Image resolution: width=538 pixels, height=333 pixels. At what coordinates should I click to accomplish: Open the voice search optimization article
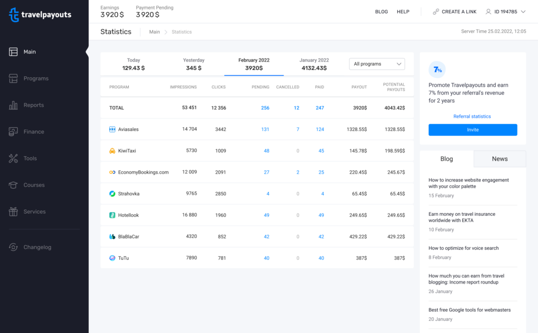click(x=463, y=248)
